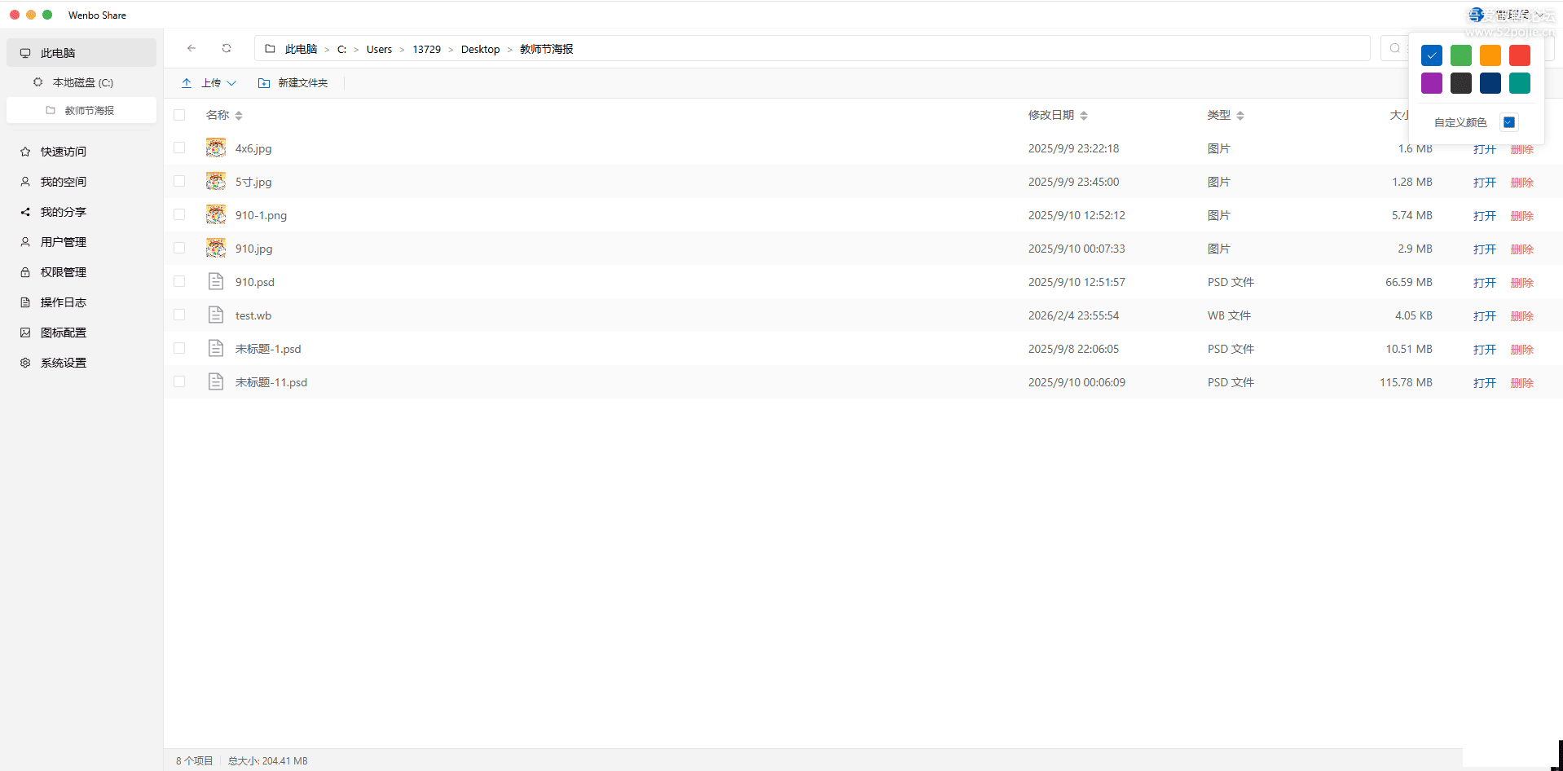Viewport: 1563px width, 771px height.
Task: Check the checkbox for 4x6.jpg
Action: [179, 148]
